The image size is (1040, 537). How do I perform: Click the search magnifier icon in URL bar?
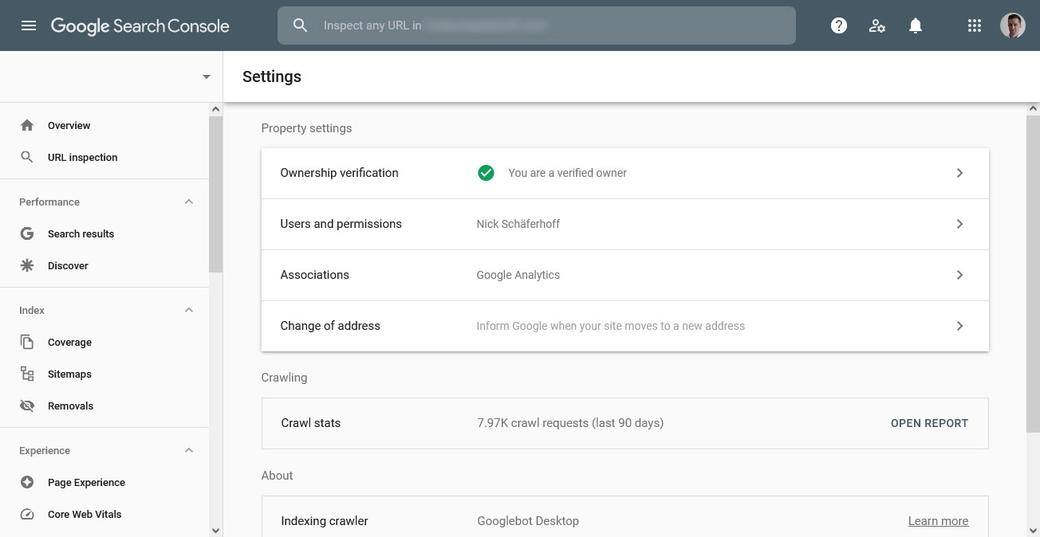tap(300, 25)
